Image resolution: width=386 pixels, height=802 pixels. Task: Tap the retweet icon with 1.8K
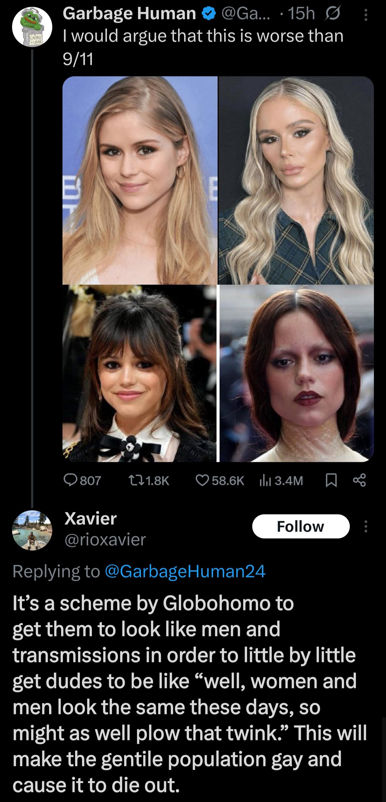click(136, 481)
